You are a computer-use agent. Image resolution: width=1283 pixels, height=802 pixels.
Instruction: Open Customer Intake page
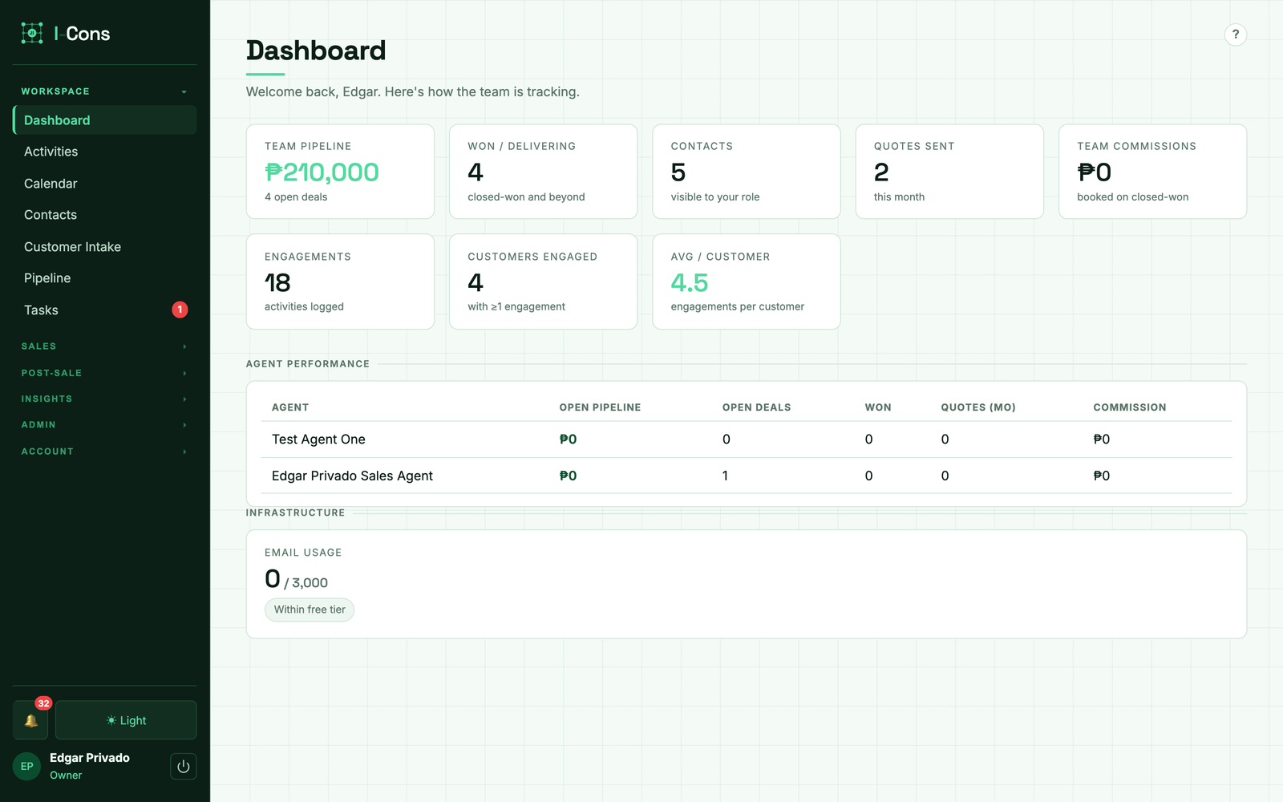click(104, 247)
